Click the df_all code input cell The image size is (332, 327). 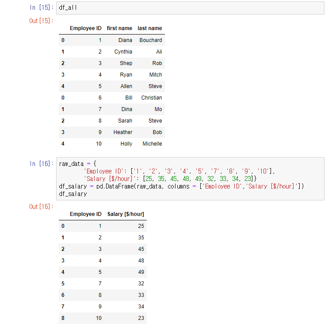tap(190, 8)
